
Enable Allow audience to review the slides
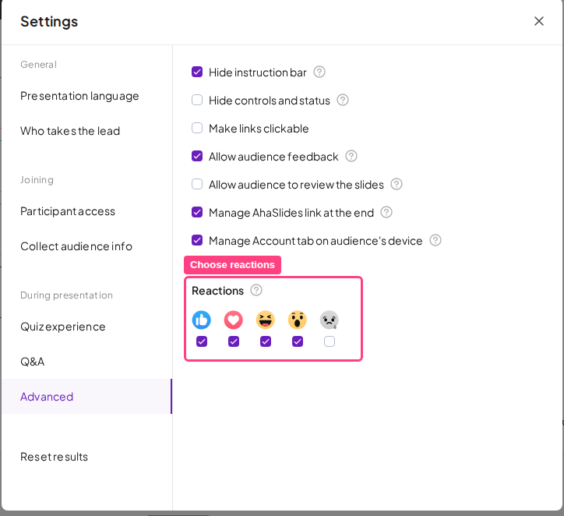[197, 184]
